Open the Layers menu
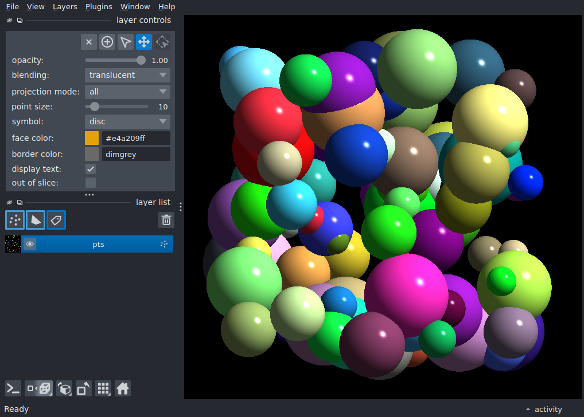 (65, 7)
